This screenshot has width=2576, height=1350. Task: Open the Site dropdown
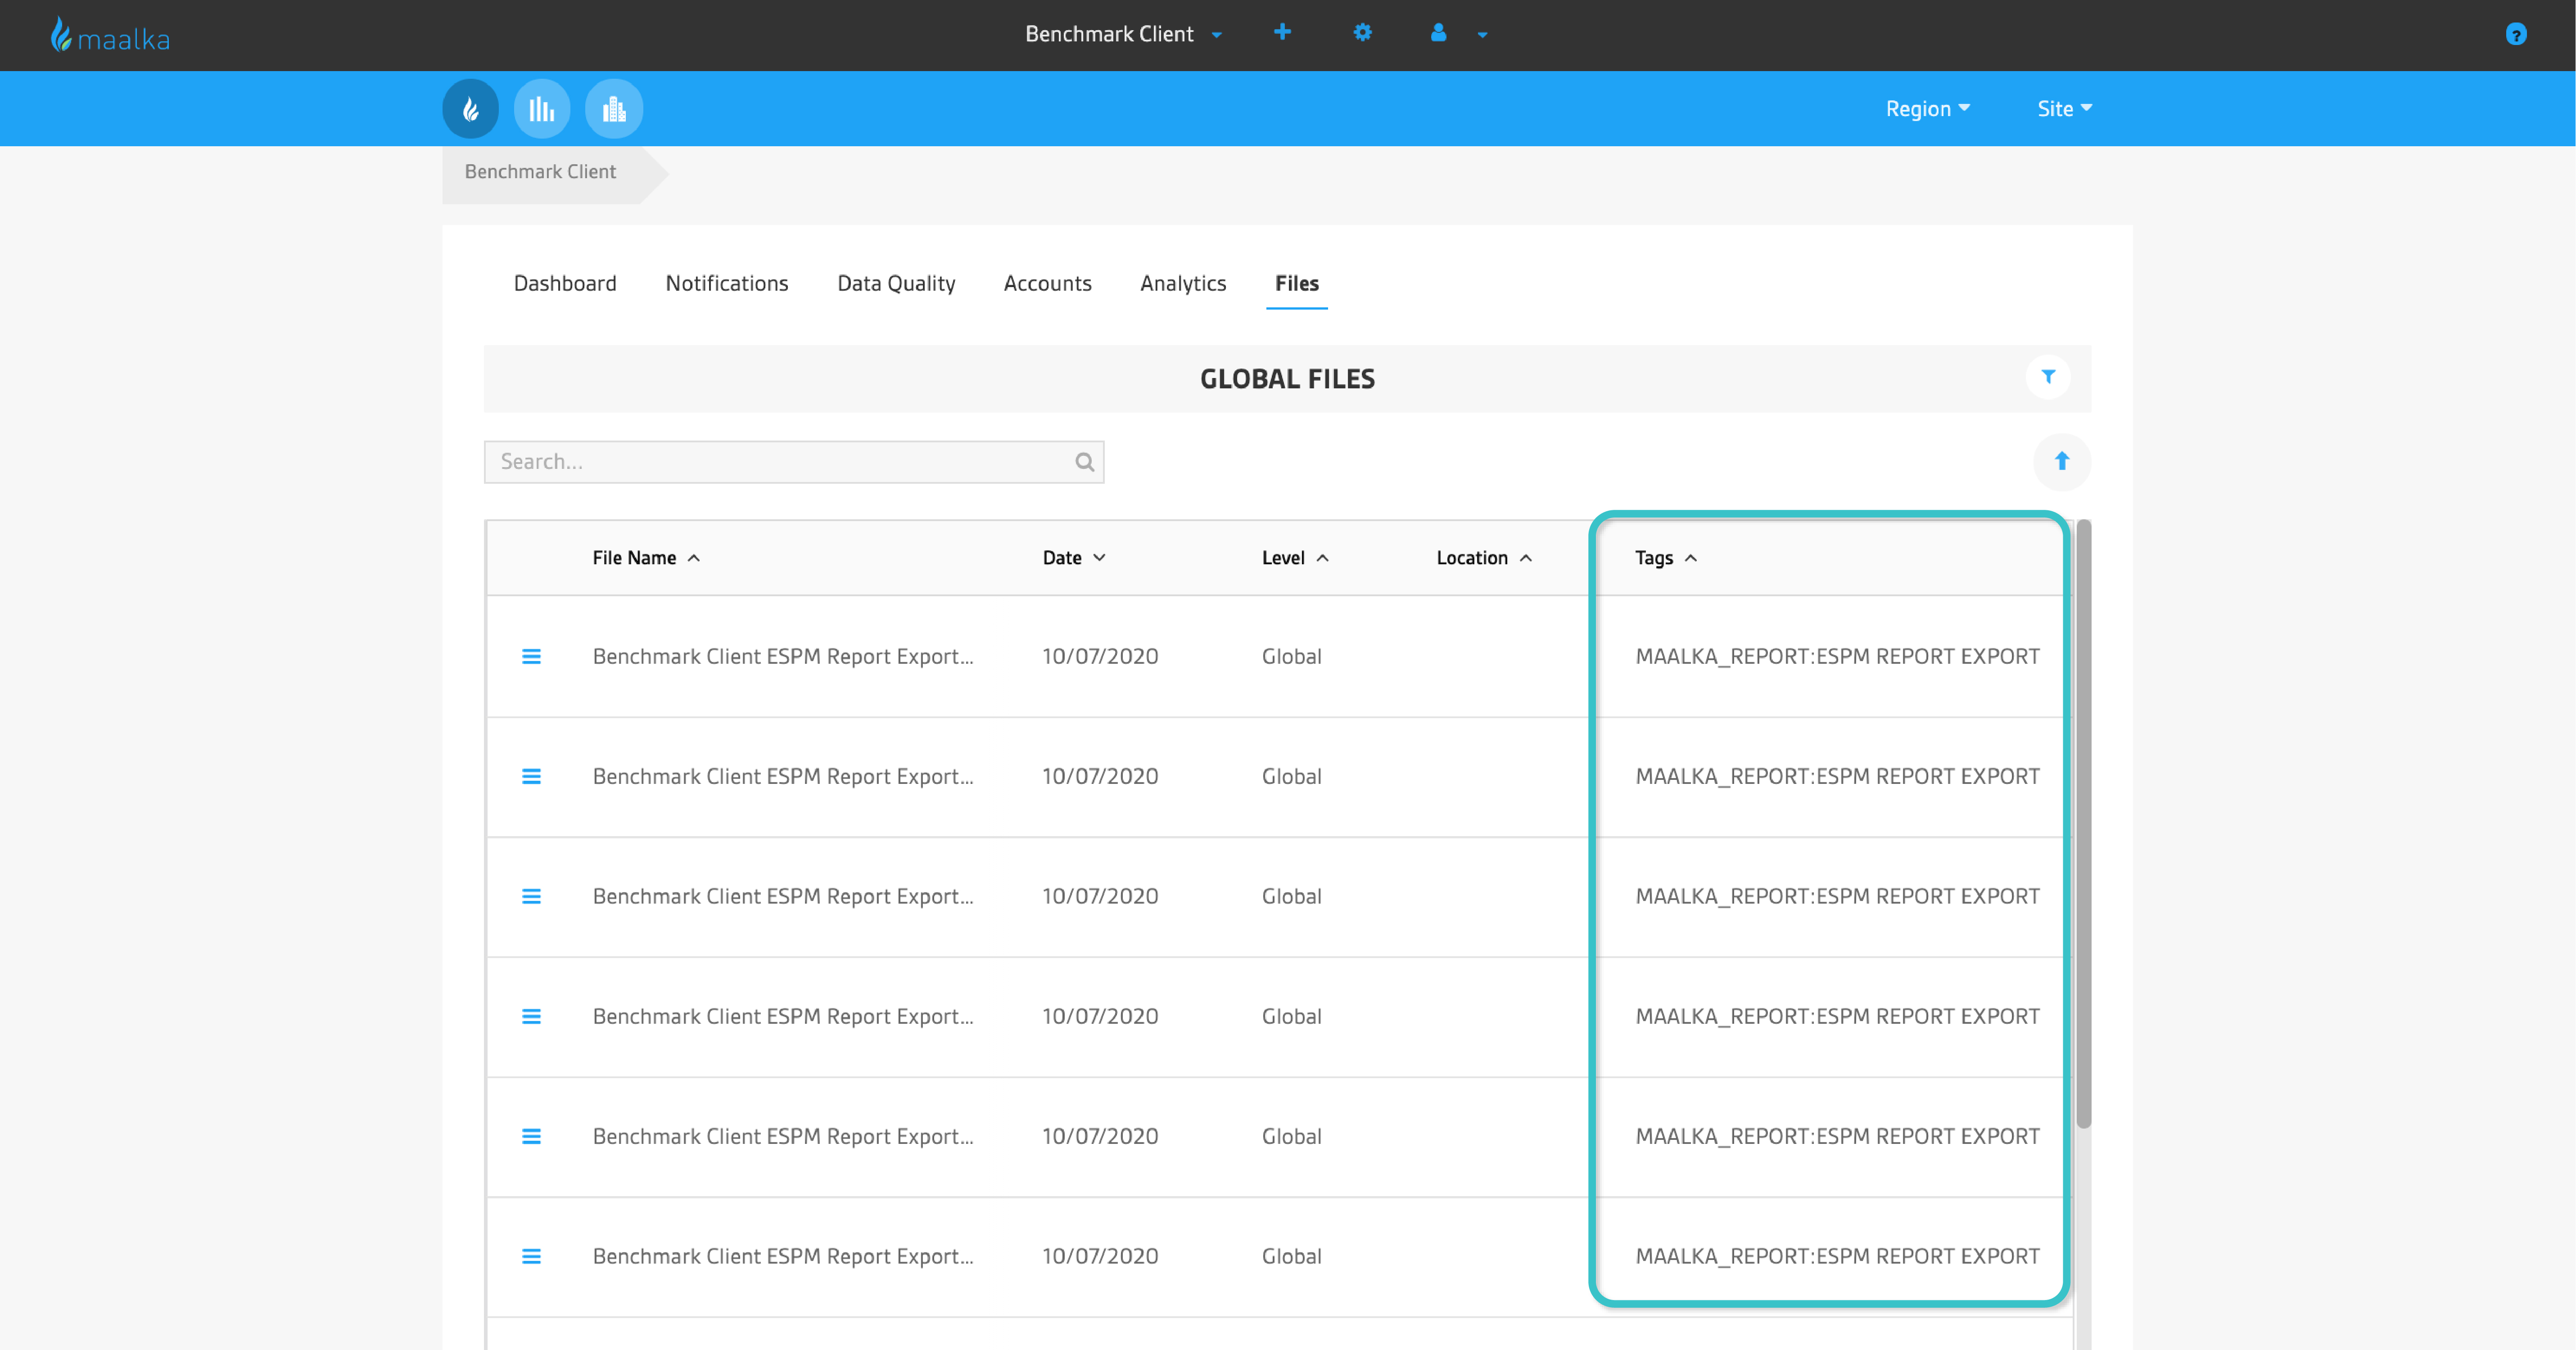tap(2064, 109)
